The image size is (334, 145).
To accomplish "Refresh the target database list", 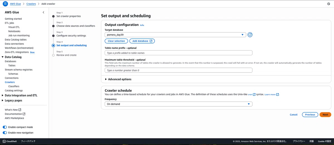I will [x=250, y=35].
